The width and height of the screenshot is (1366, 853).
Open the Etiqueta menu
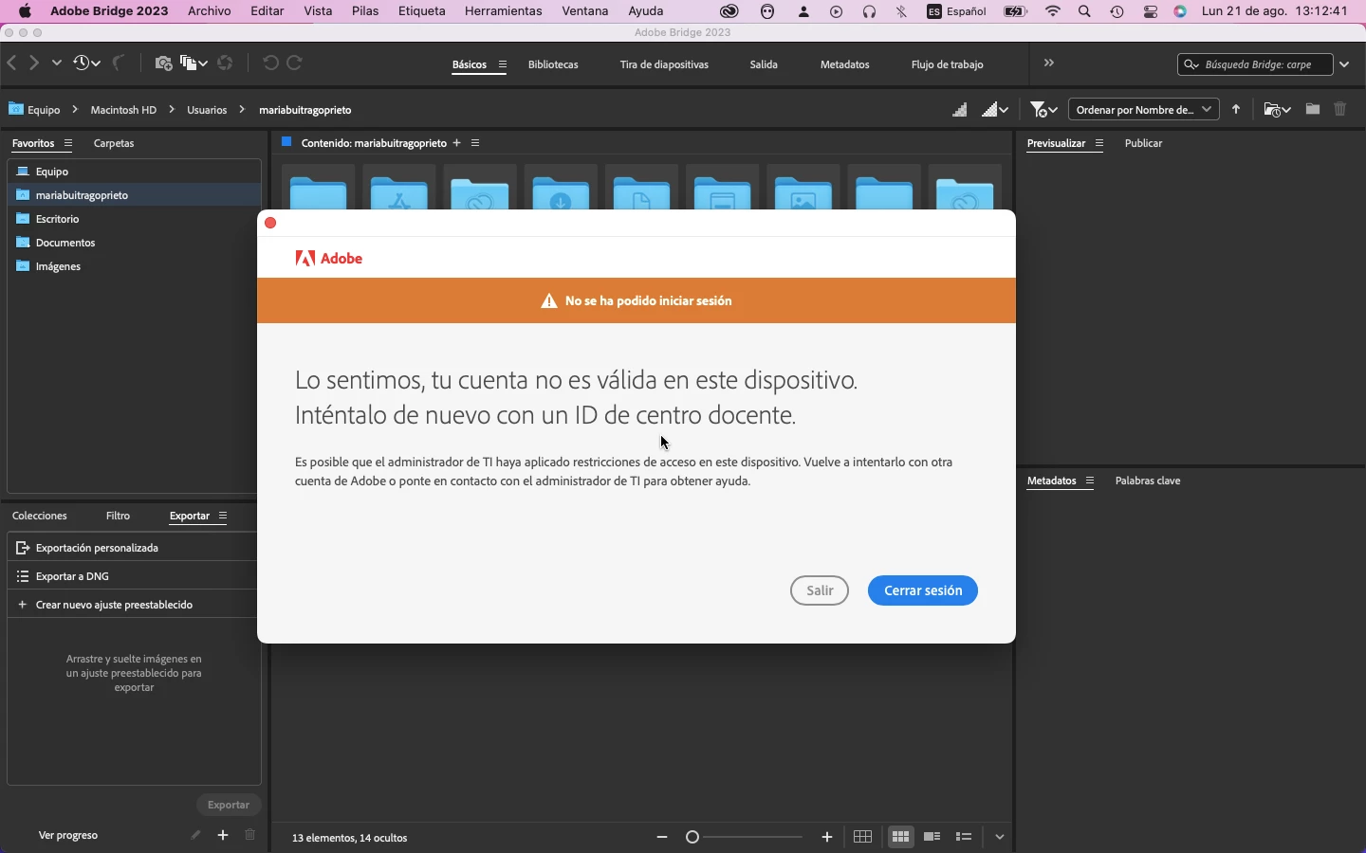422,11
